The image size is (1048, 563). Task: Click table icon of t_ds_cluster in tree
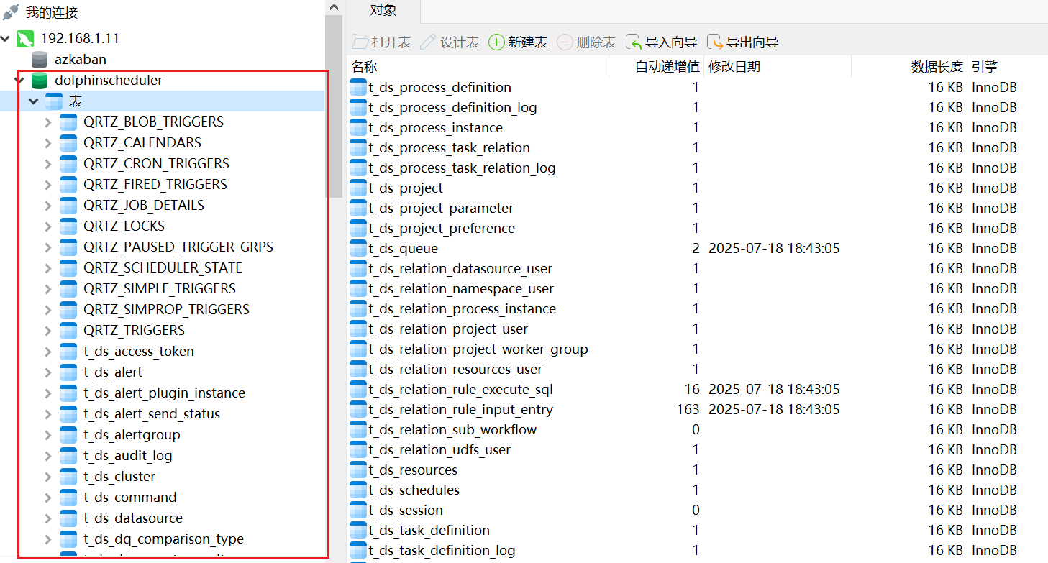(68, 477)
